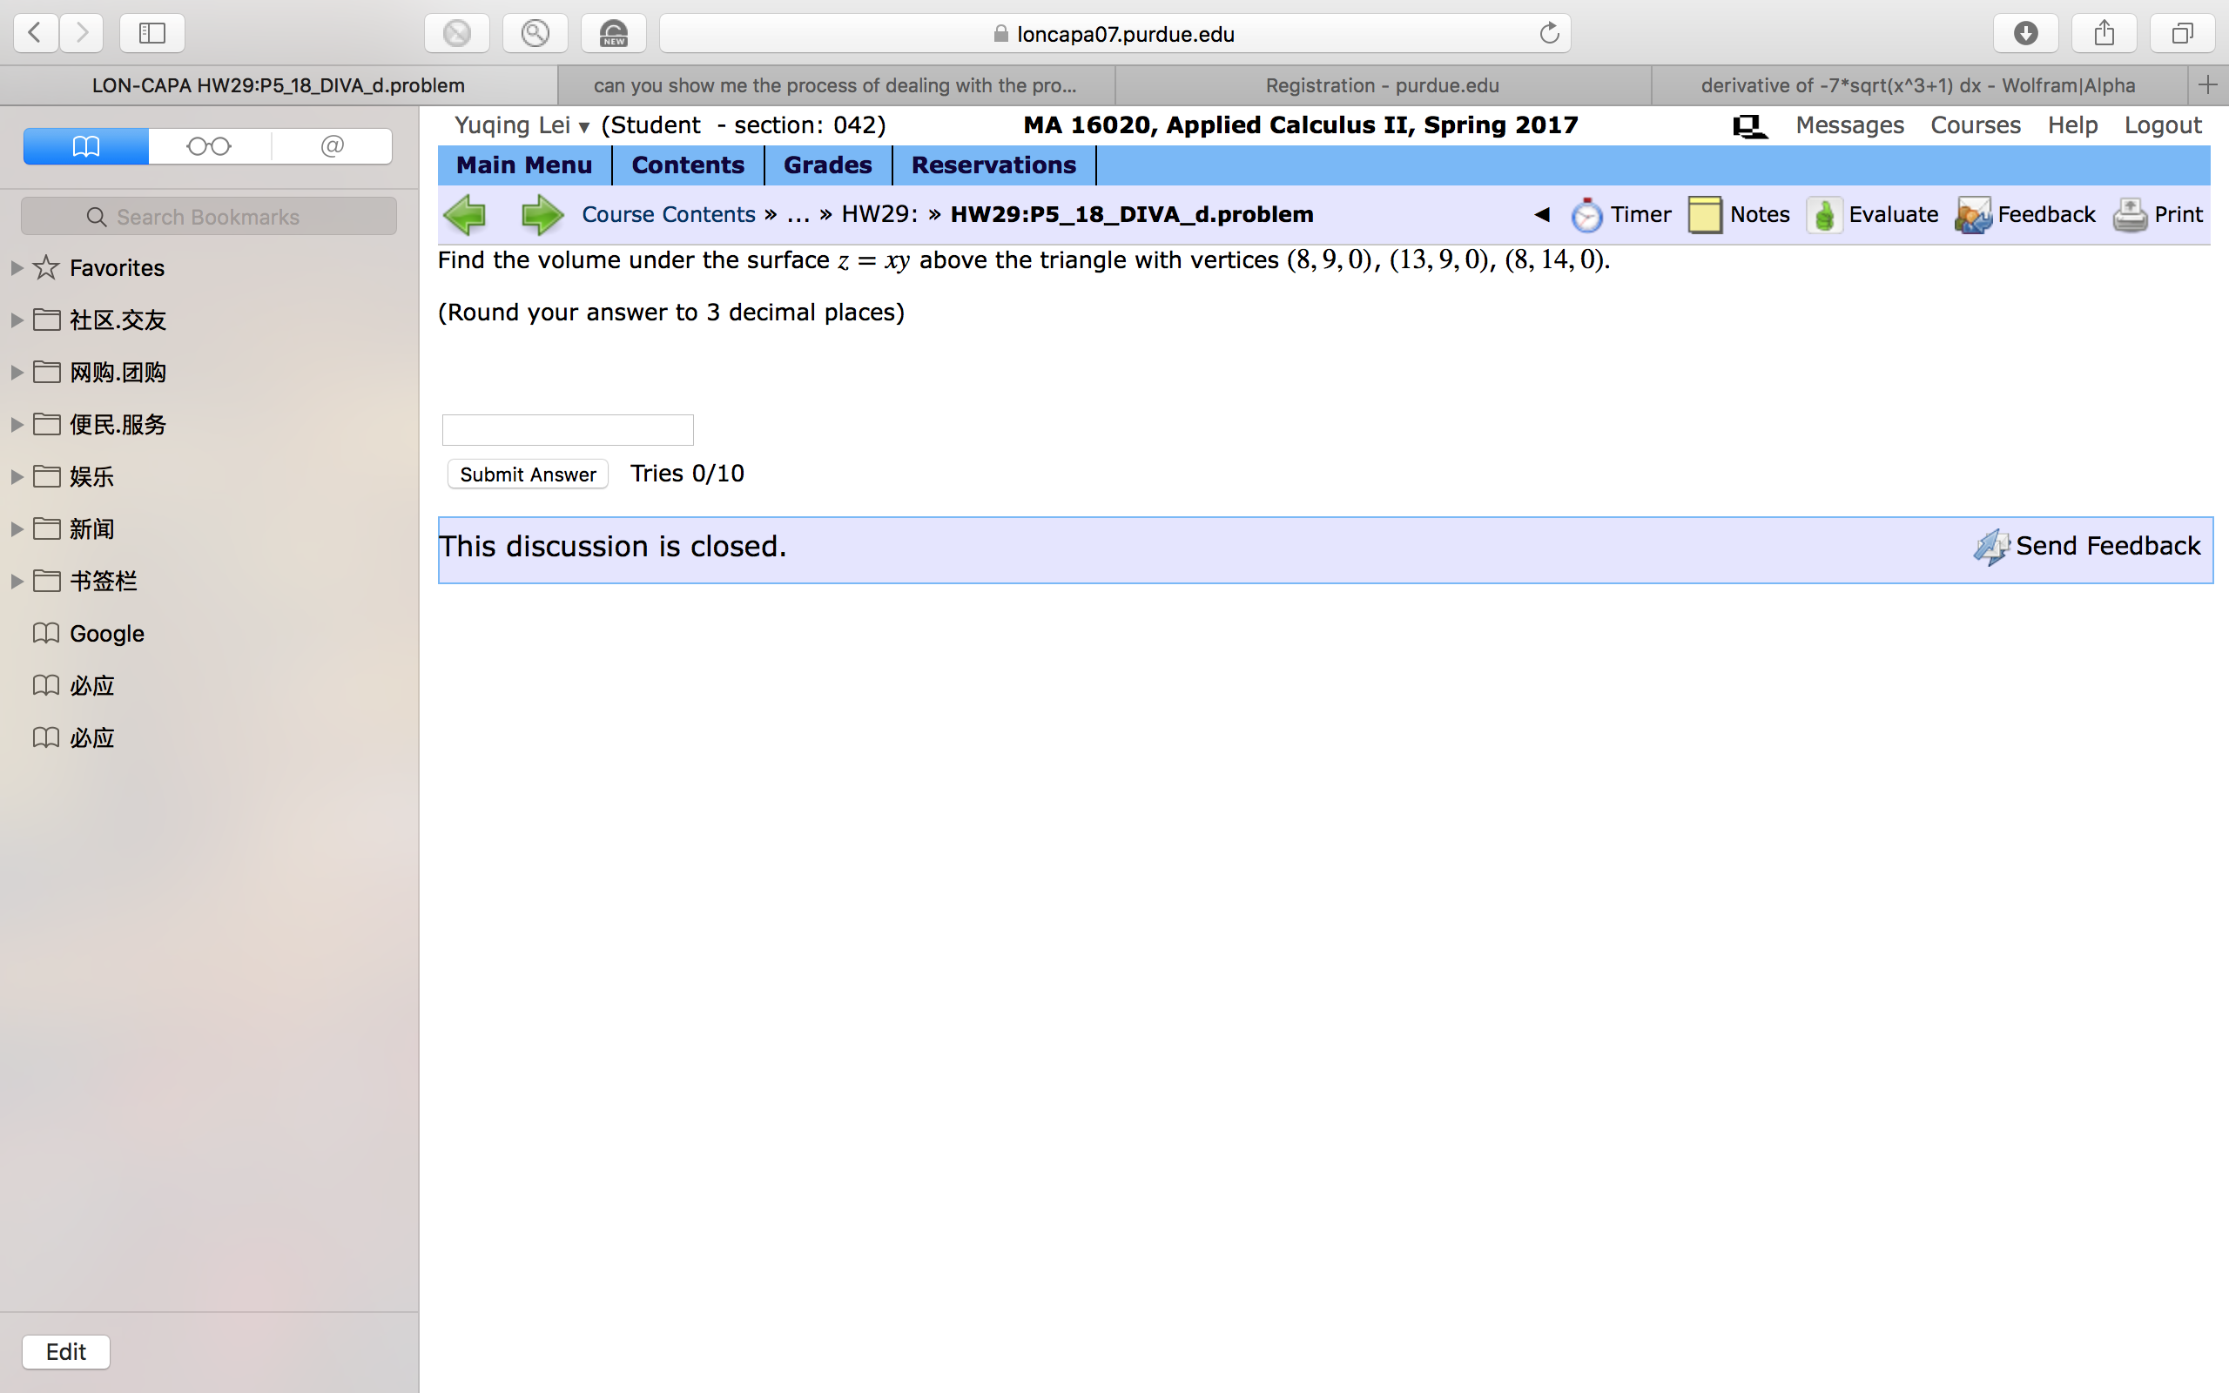The height and width of the screenshot is (1393, 2229).
Task: Click the Submit Answer button
Action: (527, 474)
